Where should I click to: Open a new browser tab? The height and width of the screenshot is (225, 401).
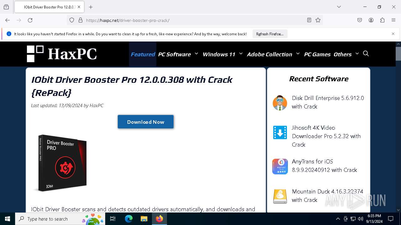click(91, 7)
